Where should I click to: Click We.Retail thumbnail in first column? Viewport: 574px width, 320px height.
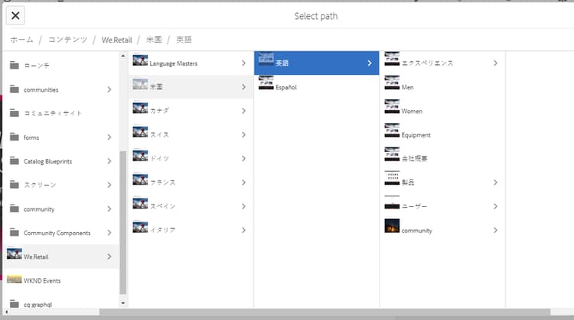click(15, 254)
